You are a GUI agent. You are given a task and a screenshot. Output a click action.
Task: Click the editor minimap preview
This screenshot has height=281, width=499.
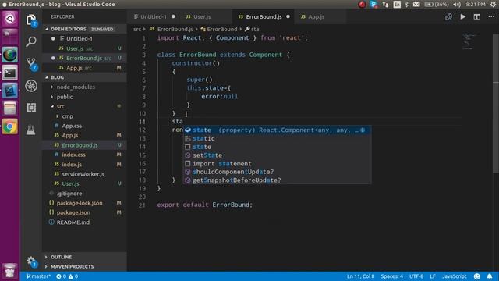tap(469, 41)
